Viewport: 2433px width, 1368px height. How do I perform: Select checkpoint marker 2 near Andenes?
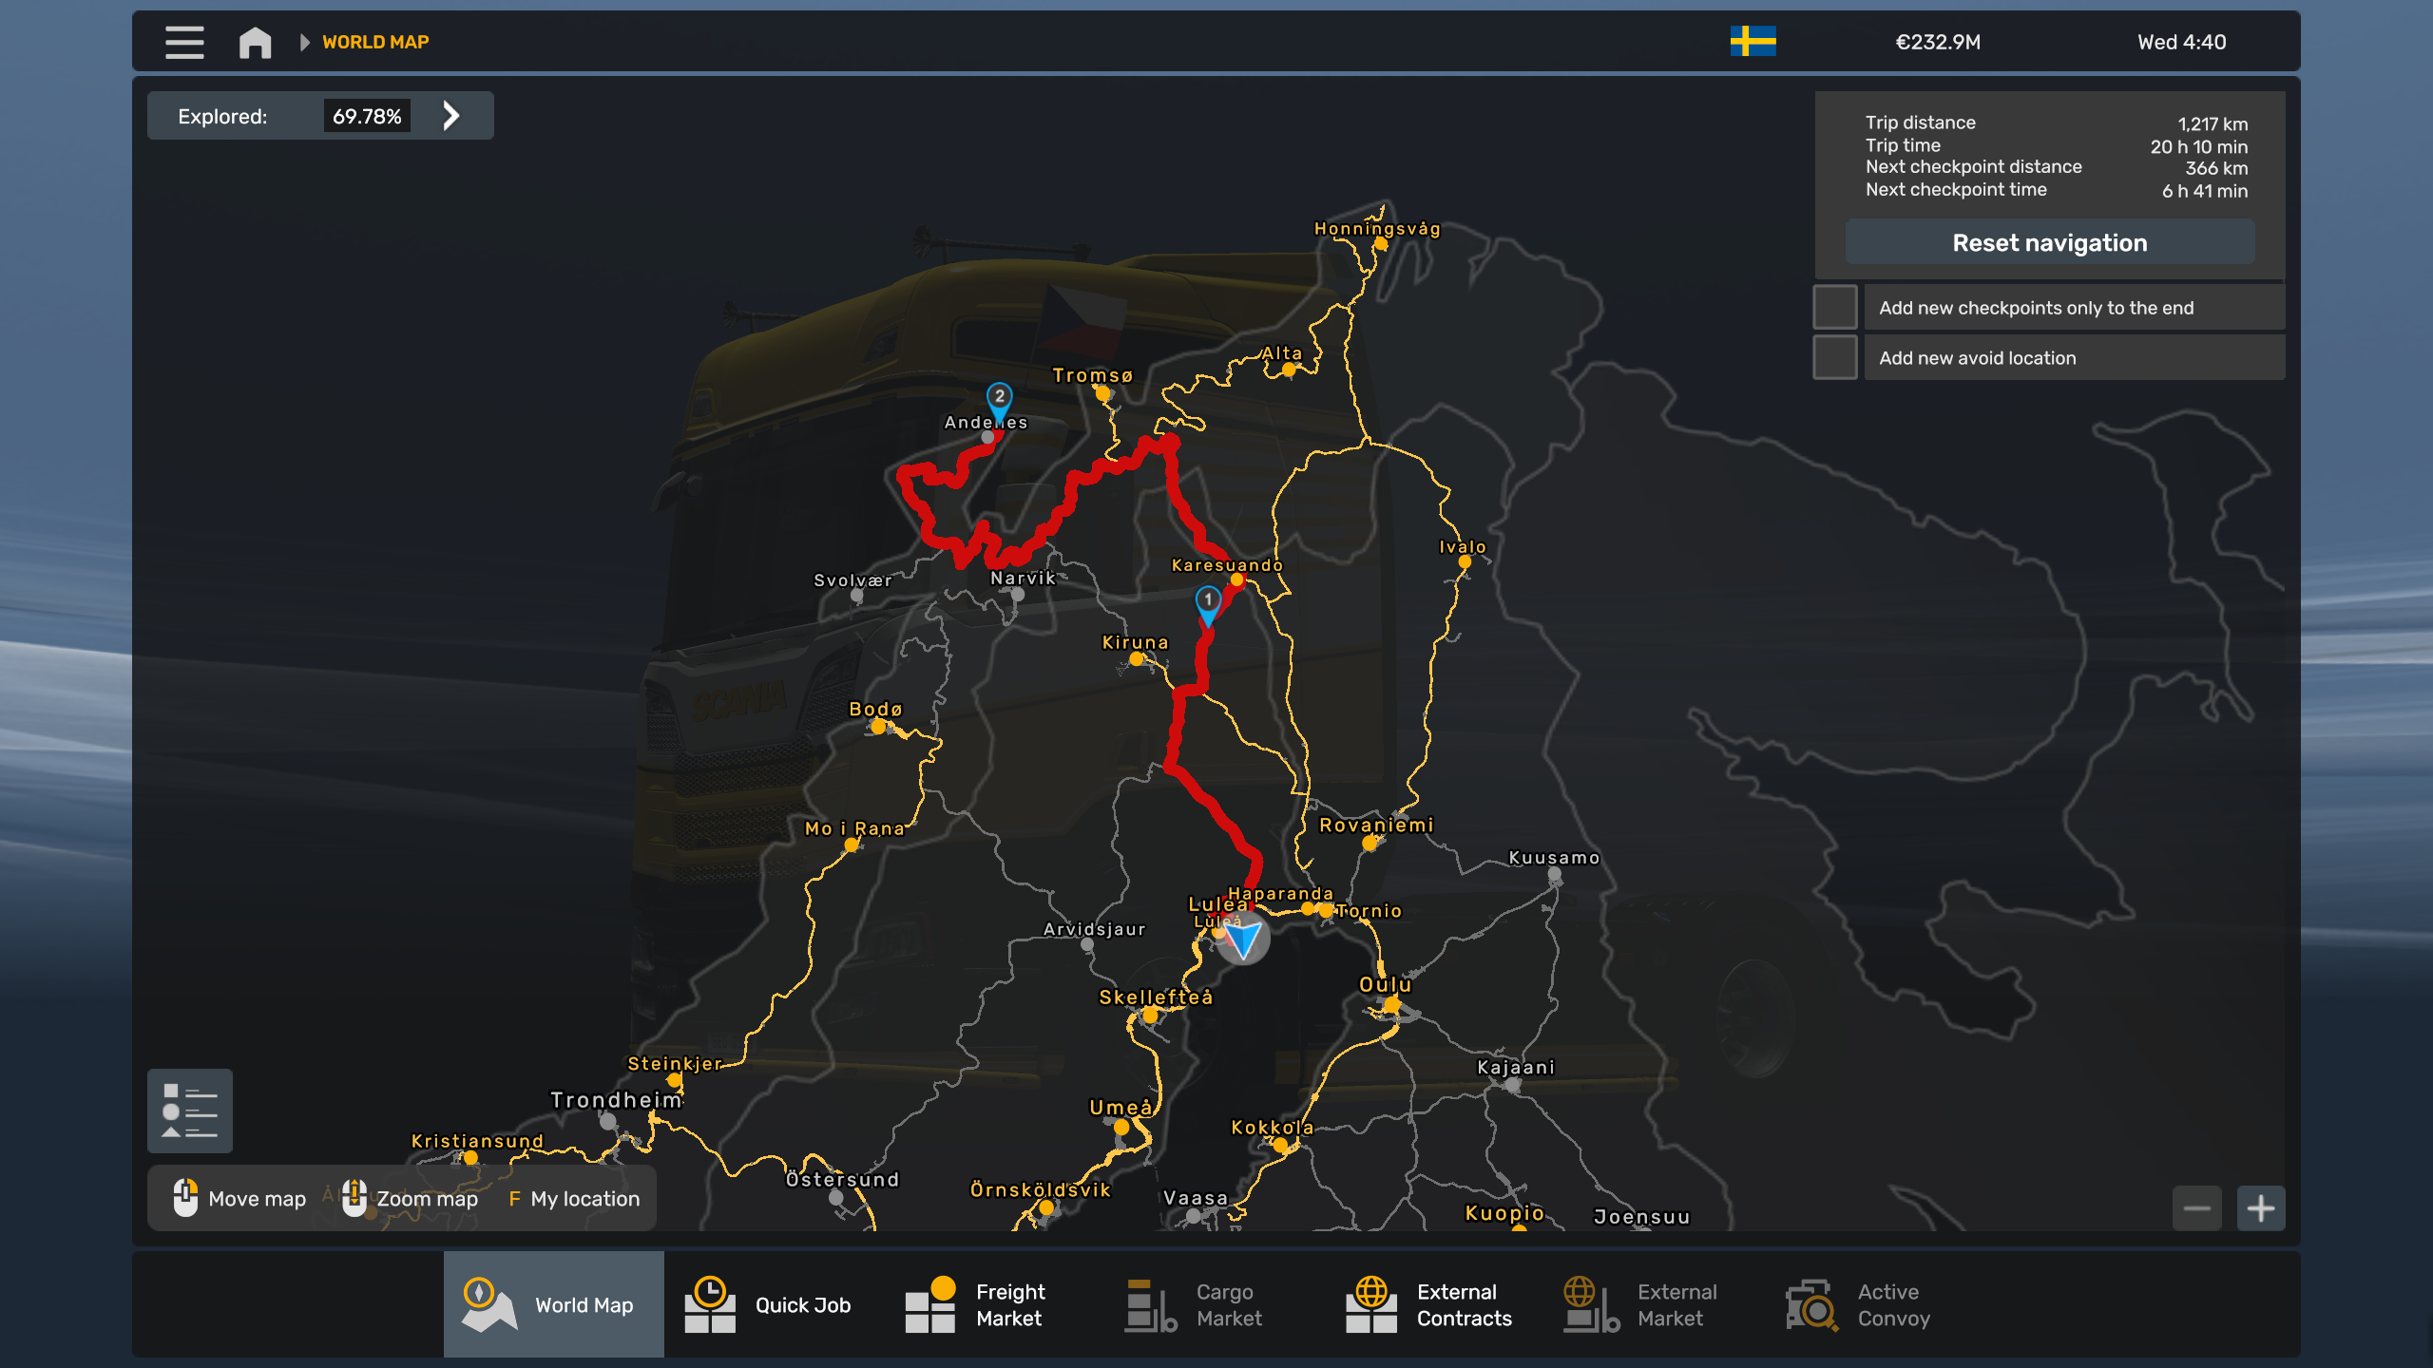[x=999, y=398]
